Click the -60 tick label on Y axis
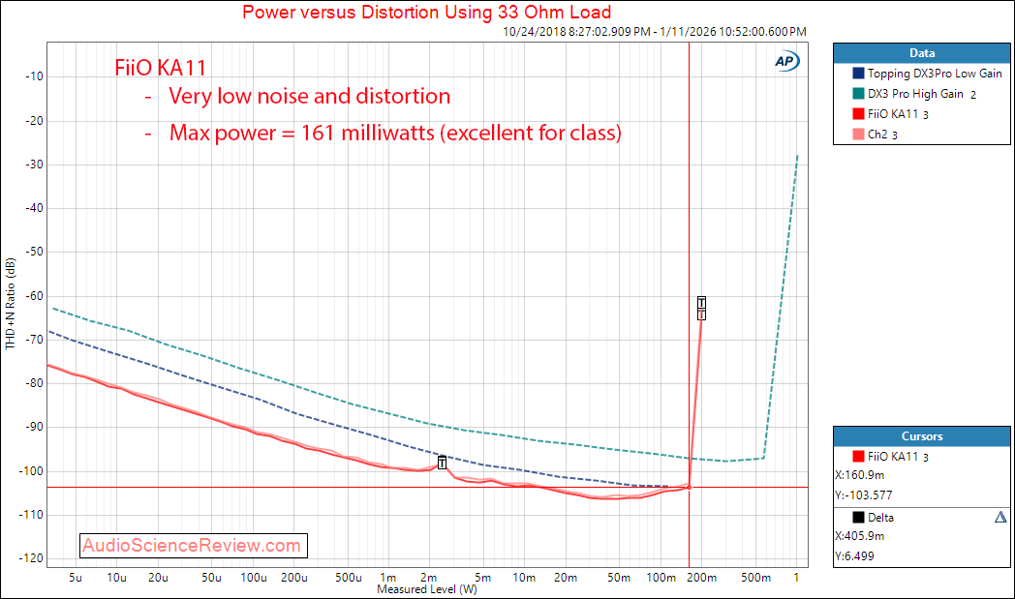The image size is (1015, 599). [34, 295]
